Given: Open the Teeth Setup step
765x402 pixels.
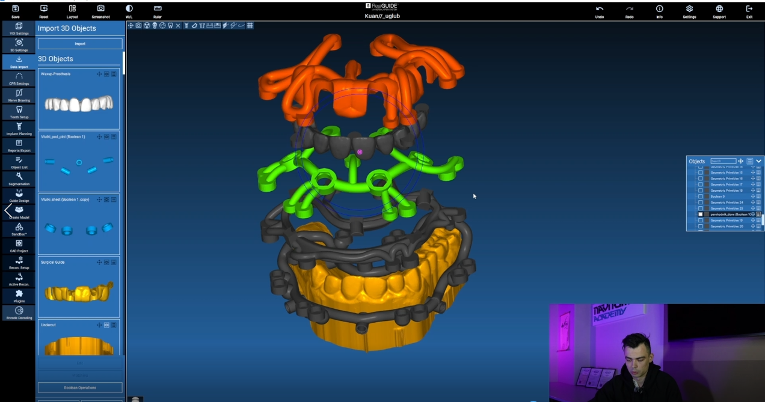Looking at the screenshot, I should click(x=19, y=112).
